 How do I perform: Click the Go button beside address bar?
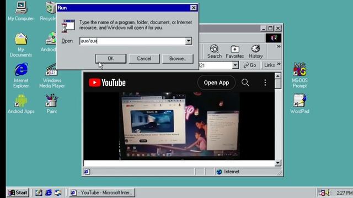(x=250, y=65)
